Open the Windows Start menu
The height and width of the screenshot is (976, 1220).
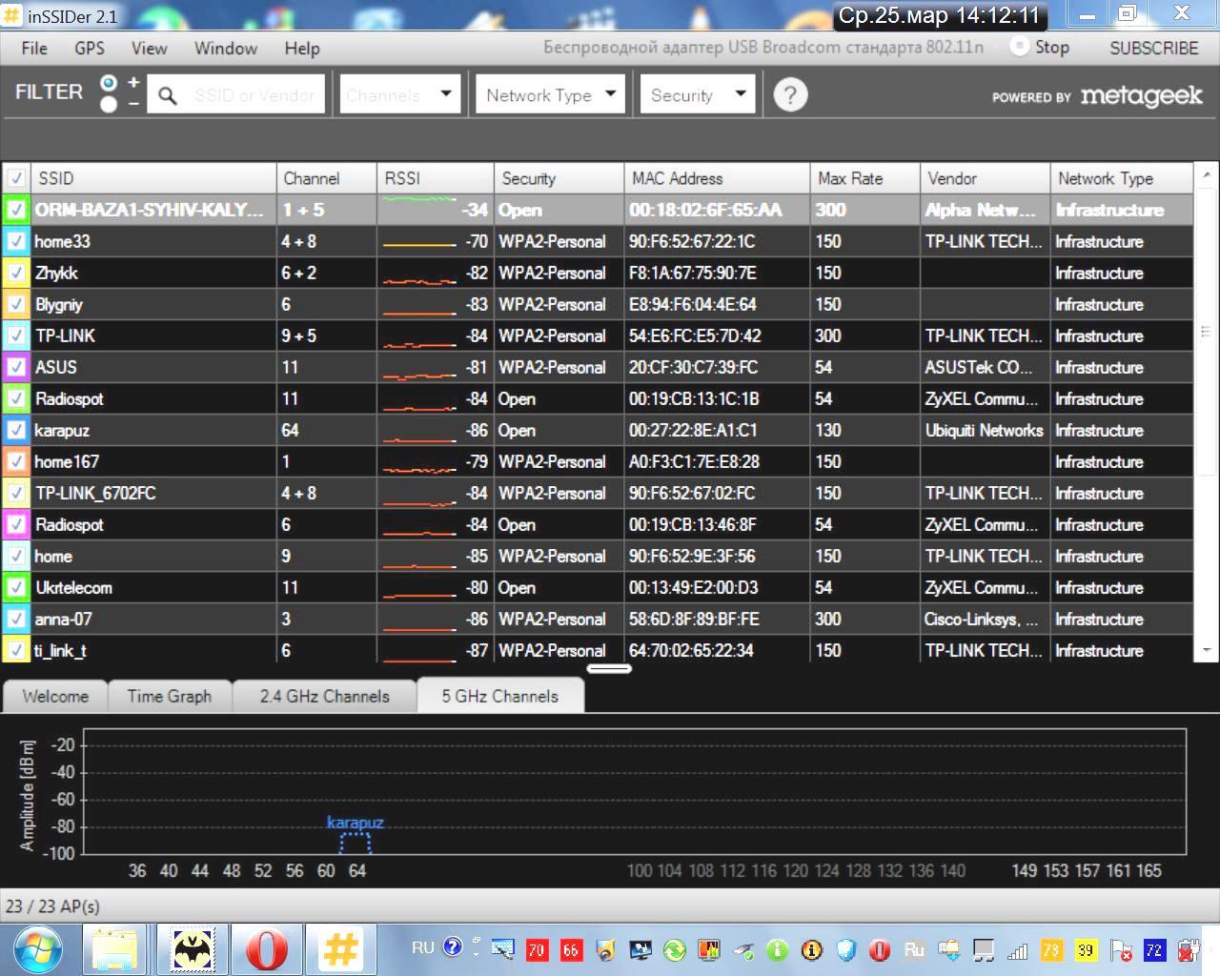pos(37,949)
